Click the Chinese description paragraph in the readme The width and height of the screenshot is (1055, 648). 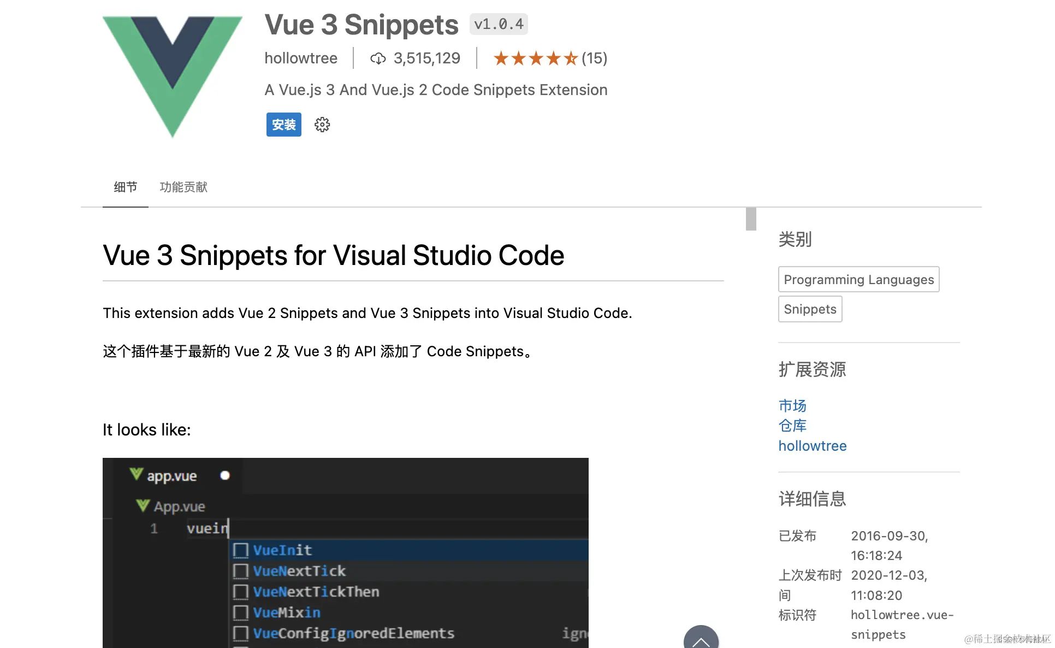coord(318,351)
